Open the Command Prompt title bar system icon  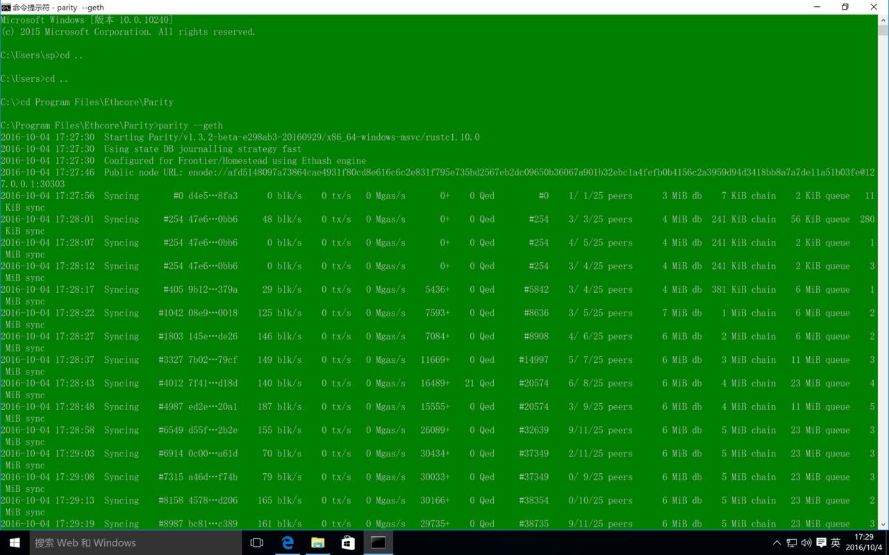coord(6,7)
